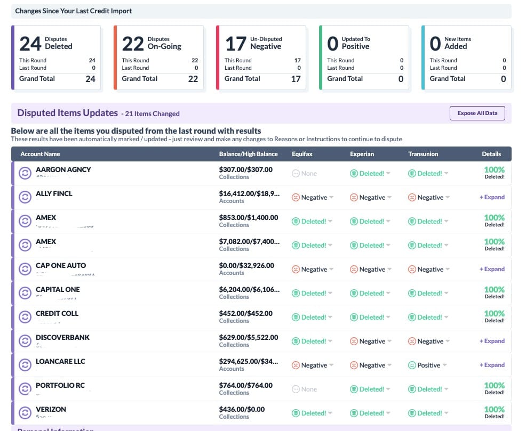Click the Balance/High Balance column header
The width and height of the screenshot is (526, 431).
click(x=248, y=154)
